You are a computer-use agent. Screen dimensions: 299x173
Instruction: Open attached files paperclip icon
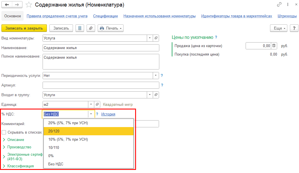click(x=91, y=28)
